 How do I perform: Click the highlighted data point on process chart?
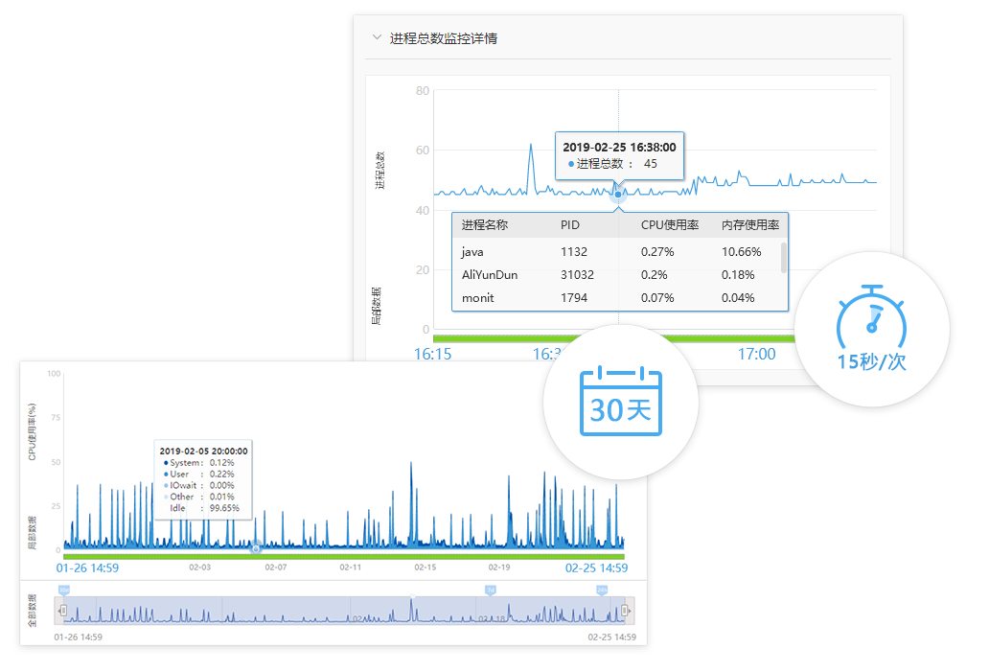click(618, 195)
